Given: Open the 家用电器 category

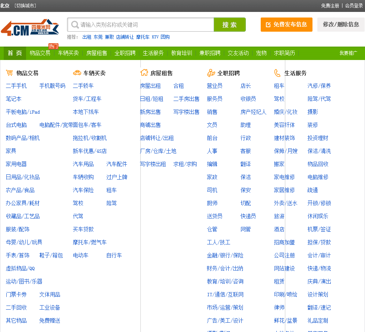Looking at the screenshot, I should click(x=16, y=164).
